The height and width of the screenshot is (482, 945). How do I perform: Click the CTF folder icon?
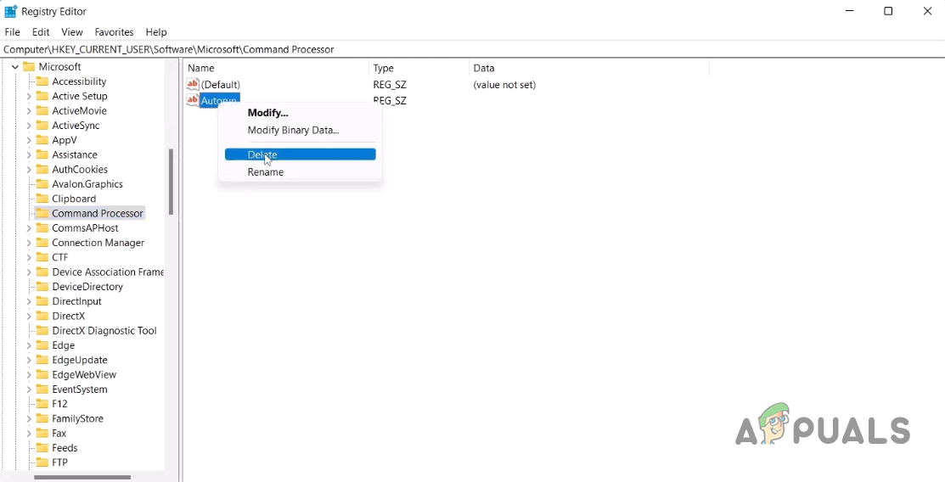pos(42,257)
